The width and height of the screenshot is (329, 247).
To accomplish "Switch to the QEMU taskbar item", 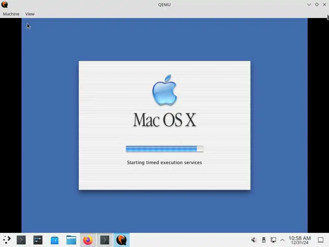I will 121,240.
